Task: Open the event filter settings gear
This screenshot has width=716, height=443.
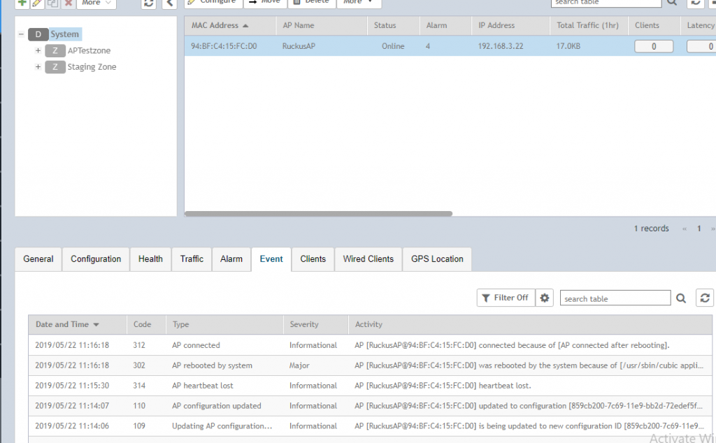Action: coord(545,298)
